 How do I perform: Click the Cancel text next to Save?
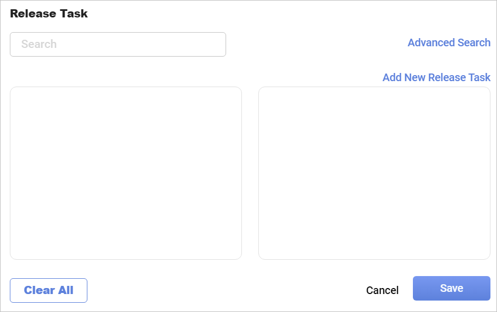[382, 290]
